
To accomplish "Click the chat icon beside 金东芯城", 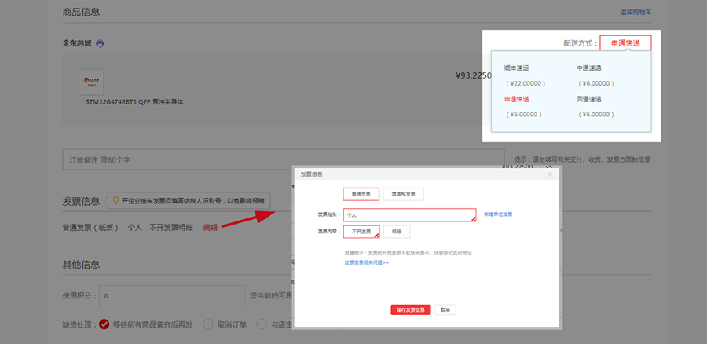I will point(101,44).
